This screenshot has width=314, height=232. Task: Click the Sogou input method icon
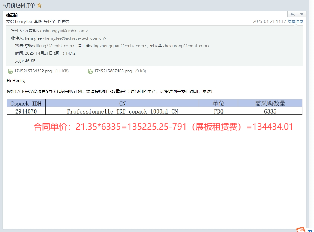tap(301, 230)
